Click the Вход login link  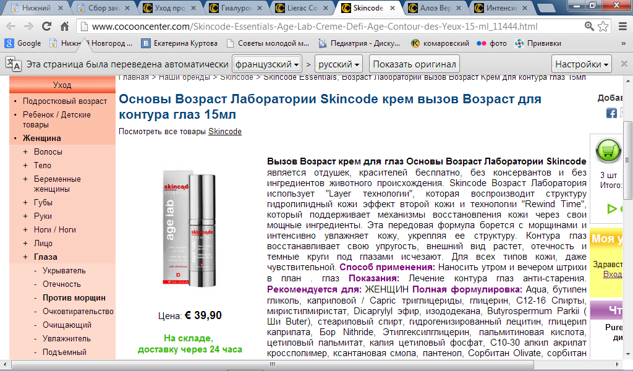click(x=613, y=274)
